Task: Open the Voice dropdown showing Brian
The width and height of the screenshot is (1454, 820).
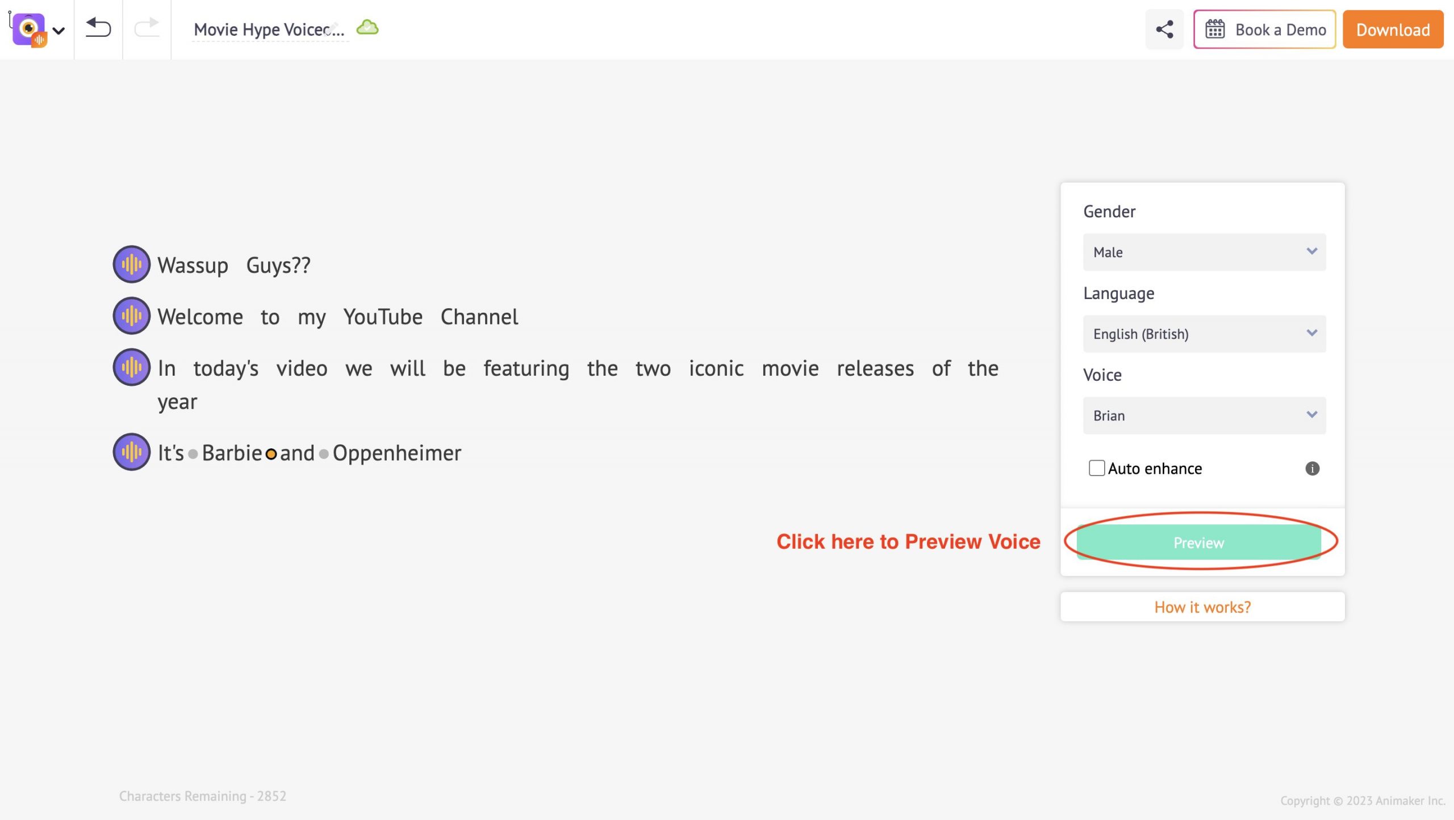Action: click(1204, 415)
